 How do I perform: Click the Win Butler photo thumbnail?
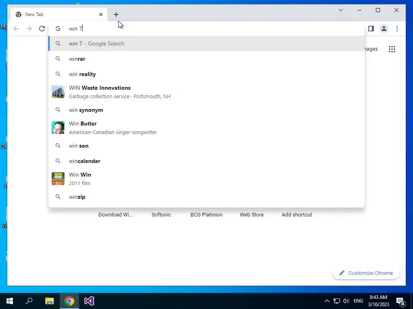[58, 128]
